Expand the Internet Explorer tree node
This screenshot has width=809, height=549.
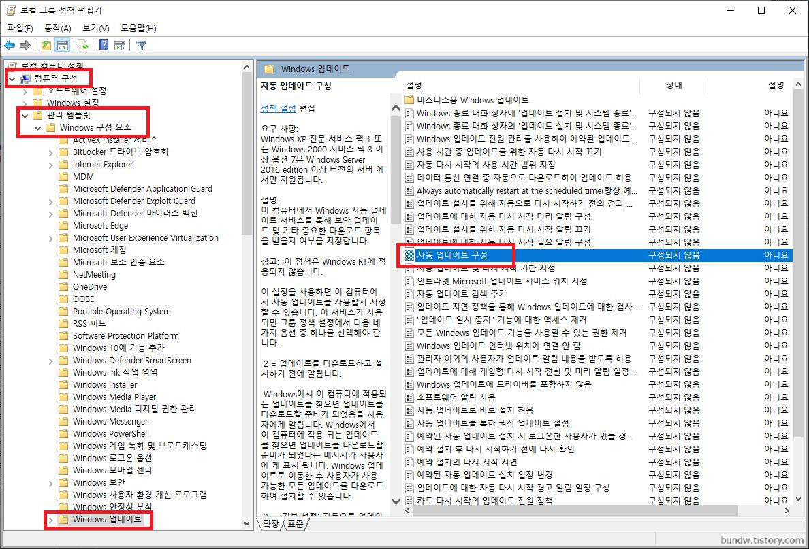pos(50,165)
